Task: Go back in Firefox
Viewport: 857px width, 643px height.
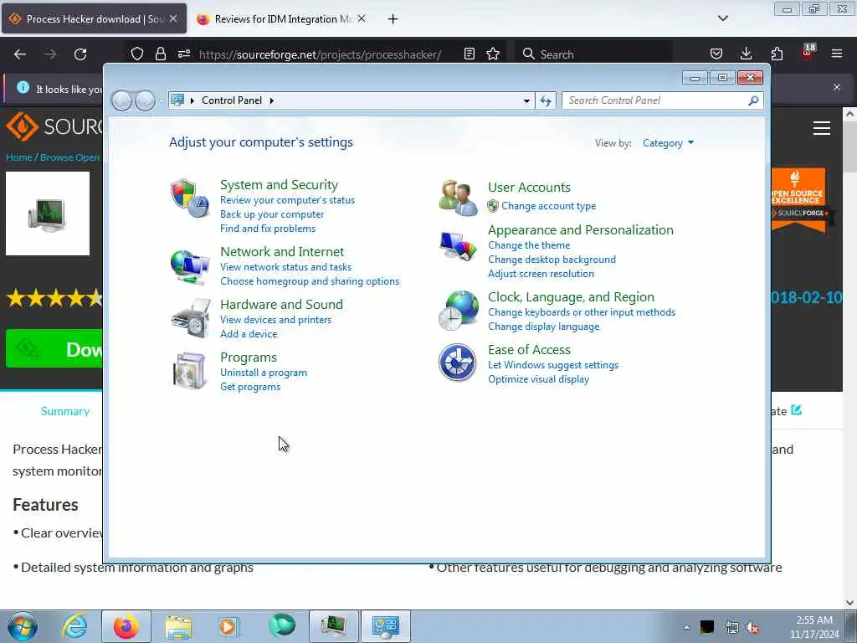Action: pyautogui.click(x=20, y=54)
